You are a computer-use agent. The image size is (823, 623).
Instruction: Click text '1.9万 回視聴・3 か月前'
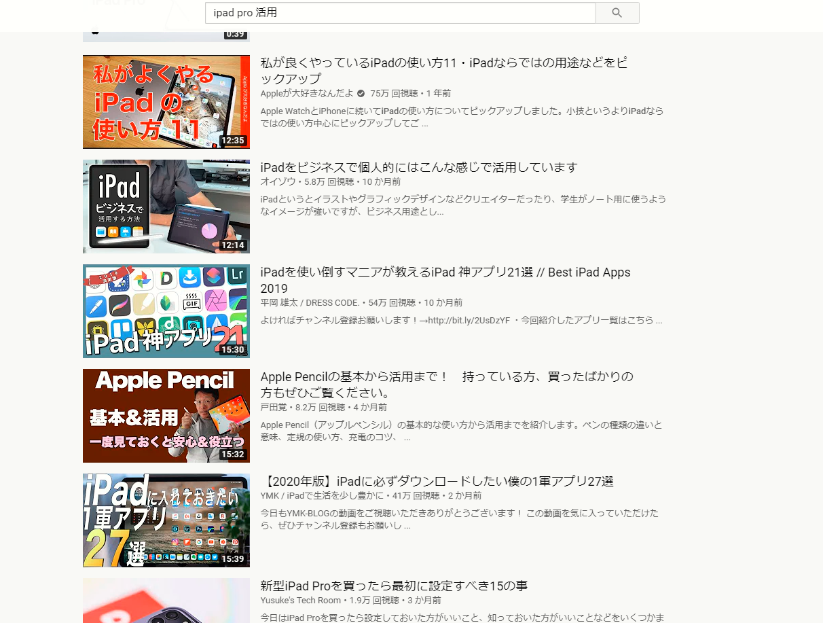click(395, 601)
